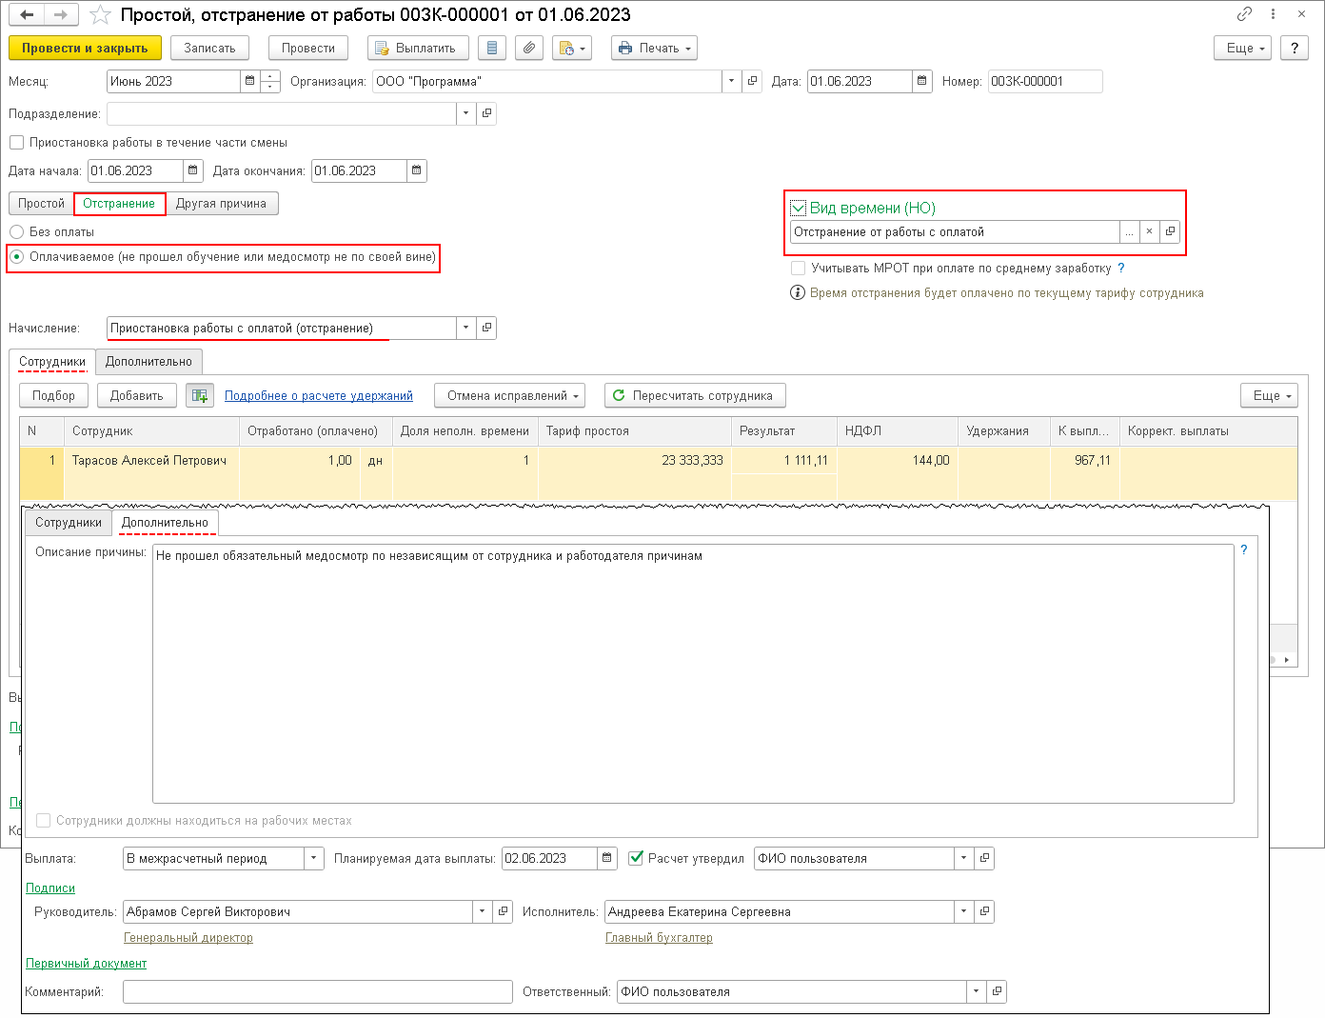Select the Без оплаты radio option
This screenshot has height=1018, width=1325.
pos(16,231)
